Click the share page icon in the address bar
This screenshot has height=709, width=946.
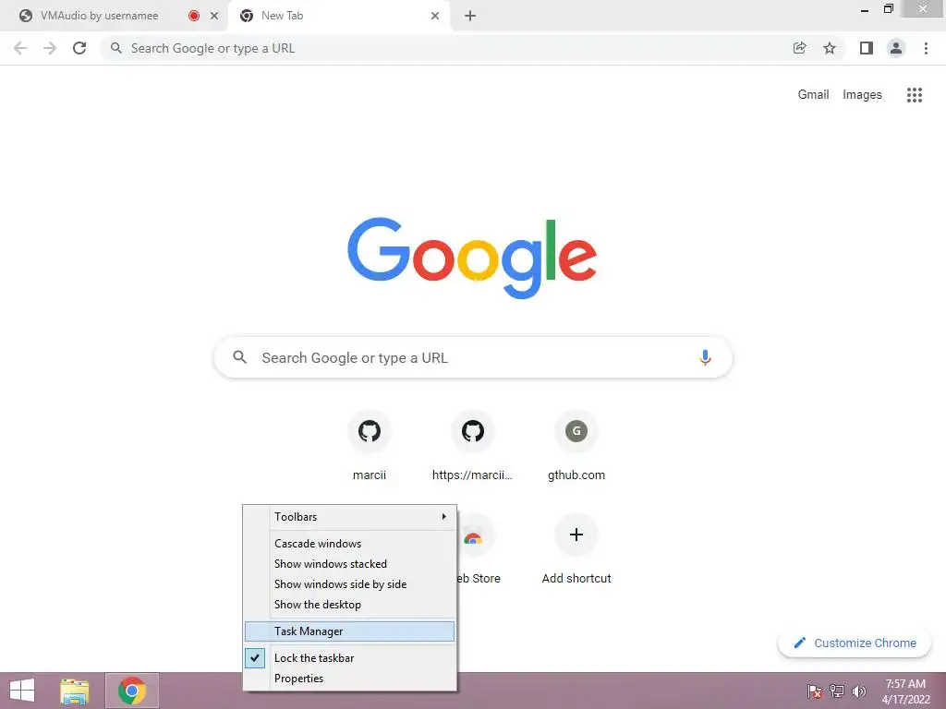[x=799, y=48]
